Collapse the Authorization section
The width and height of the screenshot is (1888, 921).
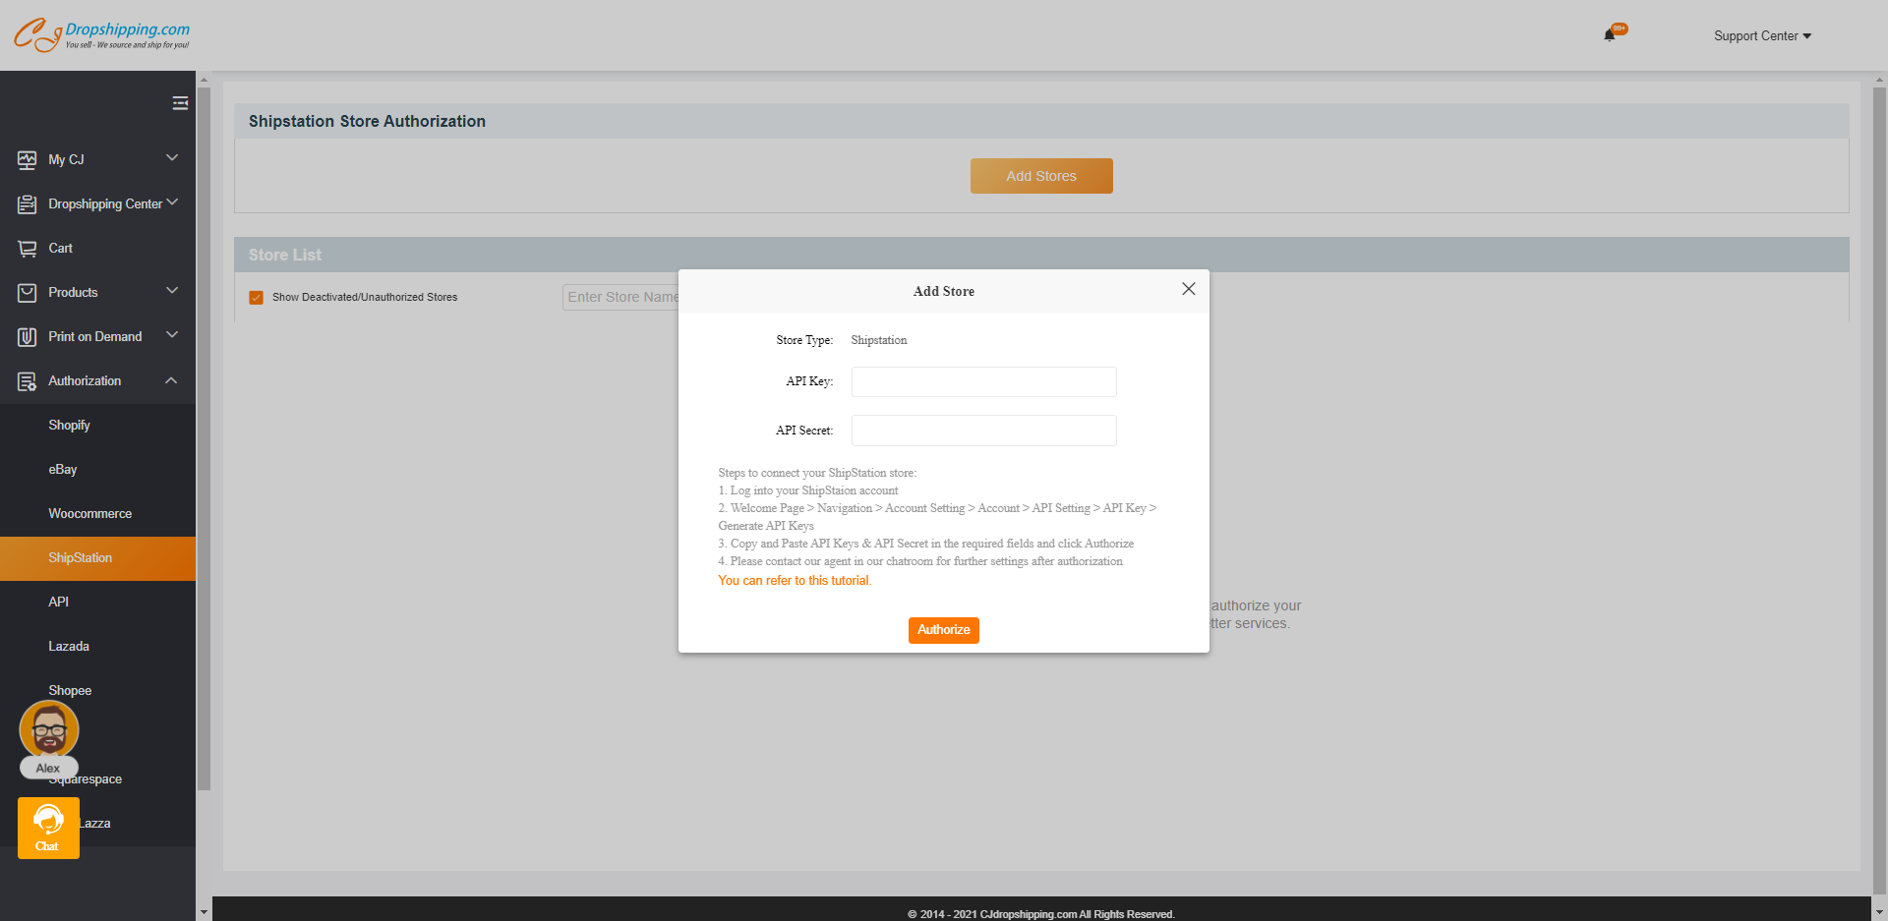coord(171,380)
